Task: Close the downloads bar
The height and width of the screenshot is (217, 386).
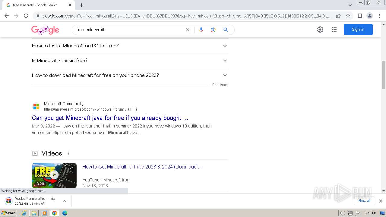Action: coord(381,201)
